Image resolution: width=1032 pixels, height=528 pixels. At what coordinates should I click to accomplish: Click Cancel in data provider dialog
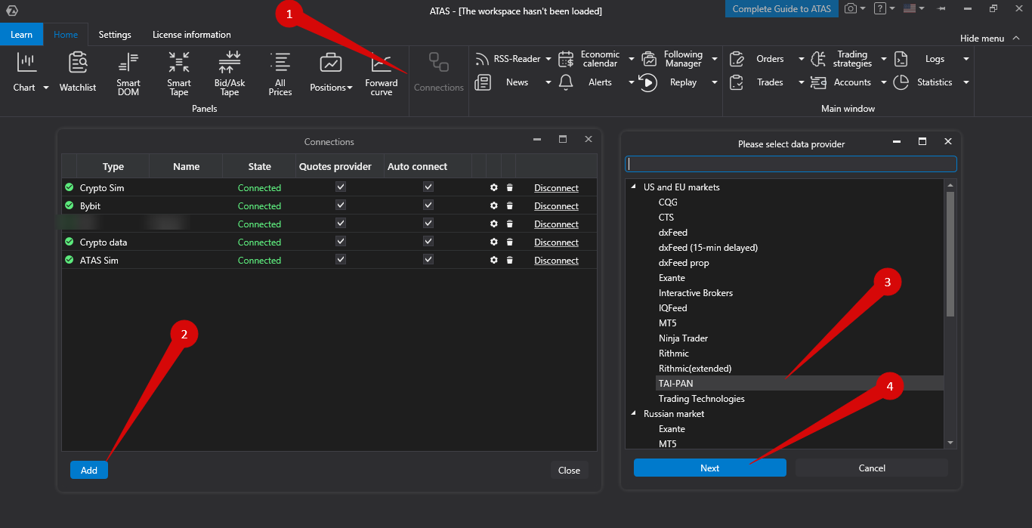click(x=872, y=468)
